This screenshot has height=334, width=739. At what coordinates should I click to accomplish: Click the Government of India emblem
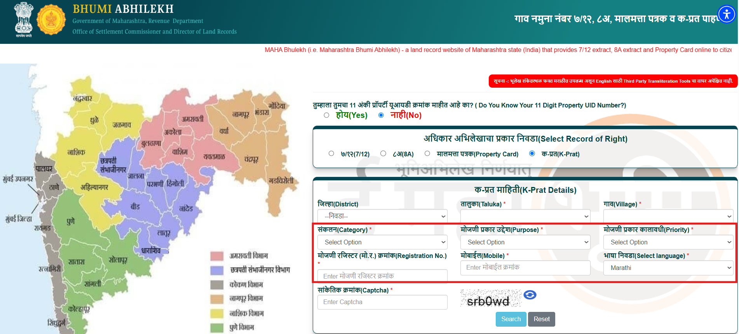pyautogui.click(x=24, y=20)
